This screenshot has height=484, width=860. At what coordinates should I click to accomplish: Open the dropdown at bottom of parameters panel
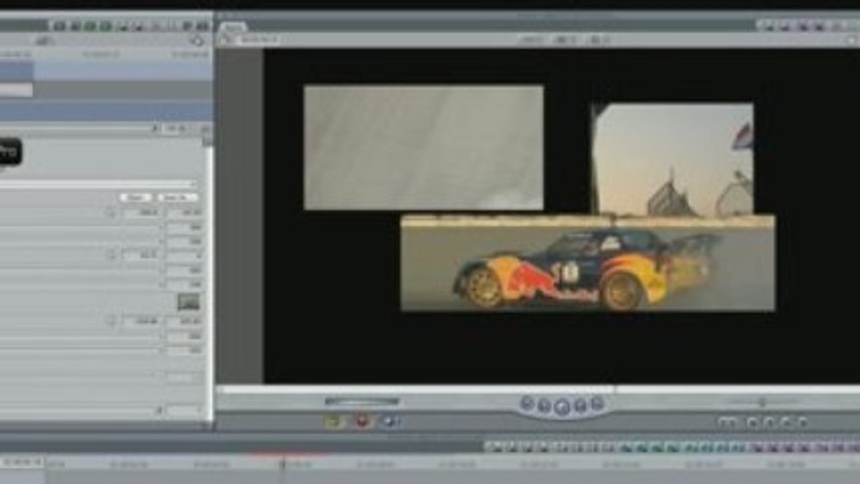182,410
